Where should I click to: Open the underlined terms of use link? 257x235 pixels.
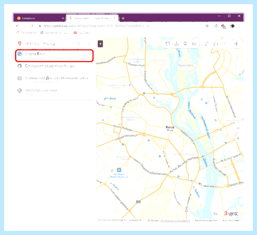tap(175, 220)
